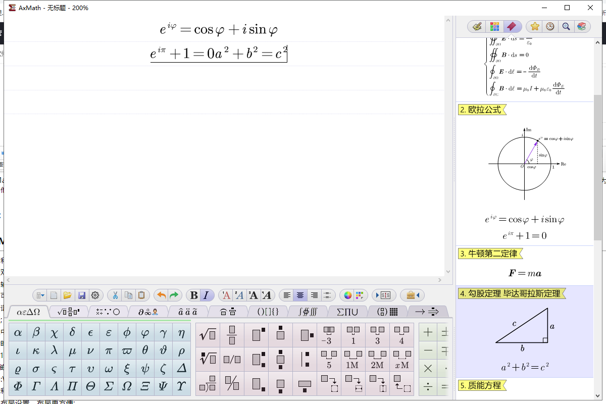Select font style 2, the blue italic A
The width and height of the screenshot is (606, 404).
pyautogui.click(x=239, y=295)
